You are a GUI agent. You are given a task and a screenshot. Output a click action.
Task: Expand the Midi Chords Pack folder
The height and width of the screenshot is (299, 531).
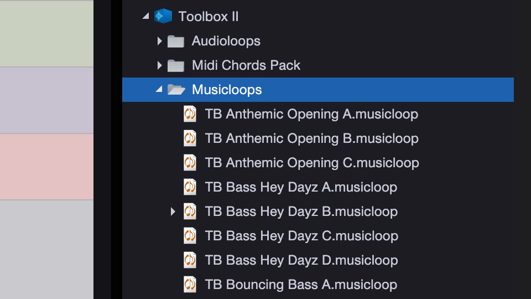(x=159, y=65)
